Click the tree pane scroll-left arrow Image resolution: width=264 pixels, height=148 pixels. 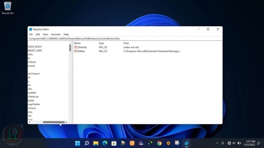click(x=30, y=122)
